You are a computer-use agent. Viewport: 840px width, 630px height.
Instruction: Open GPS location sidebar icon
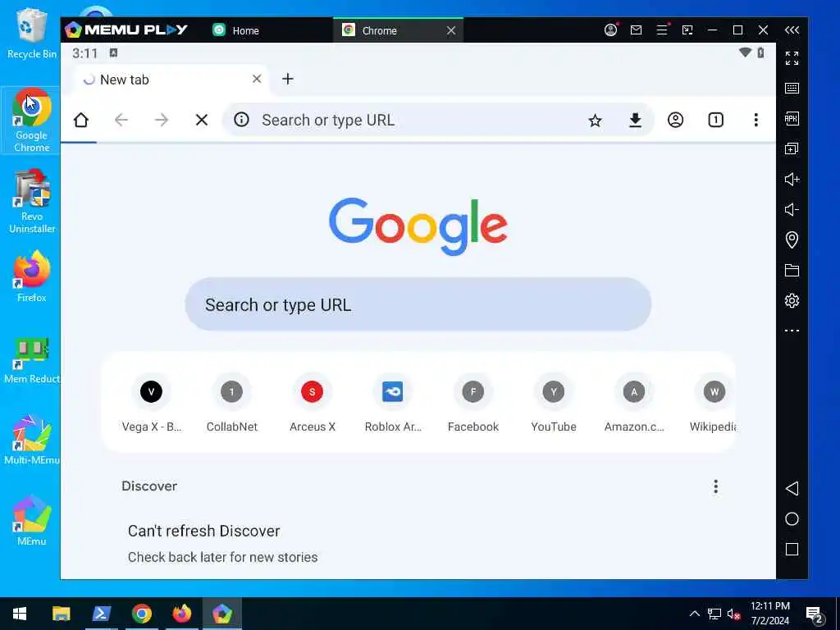point(792,240)
